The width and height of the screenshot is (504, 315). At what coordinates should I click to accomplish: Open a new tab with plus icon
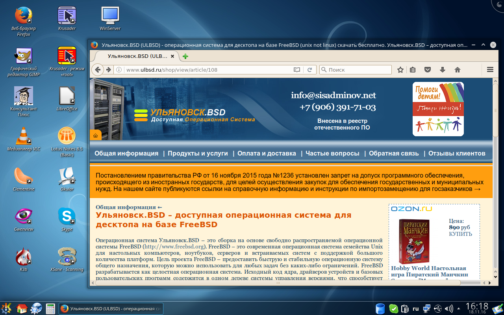point(185,56)
